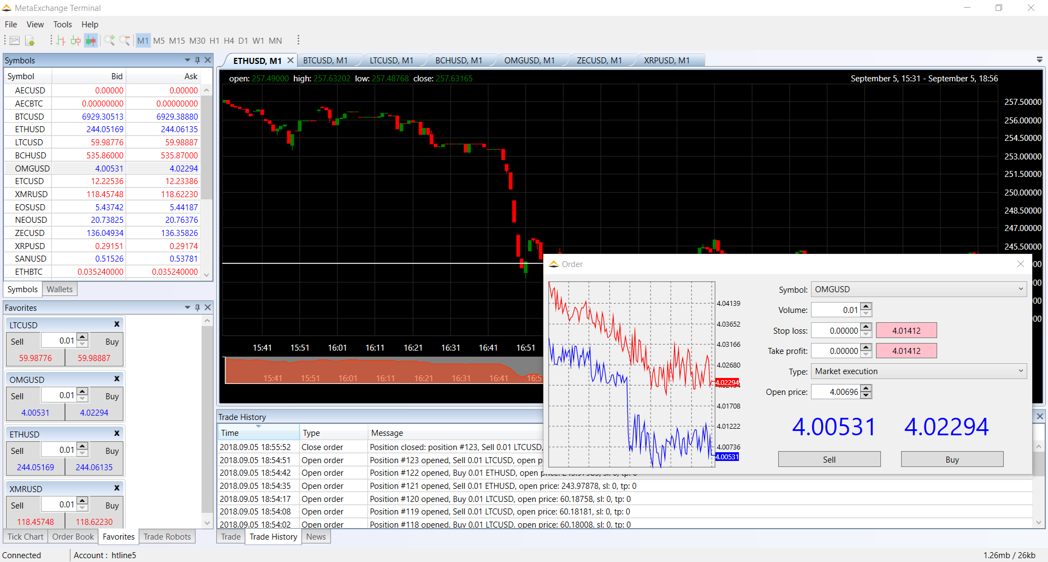Switch to hollow candlestick chart display
1048x562 pixels.
[75, 40]
